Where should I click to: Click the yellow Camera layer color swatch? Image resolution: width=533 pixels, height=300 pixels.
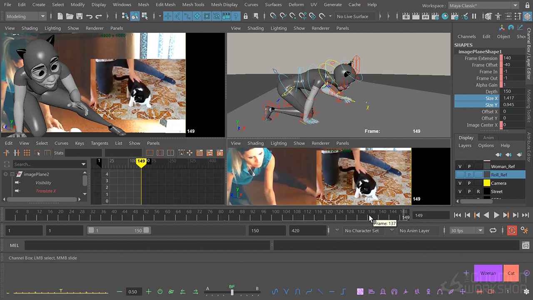coord(486,183)
